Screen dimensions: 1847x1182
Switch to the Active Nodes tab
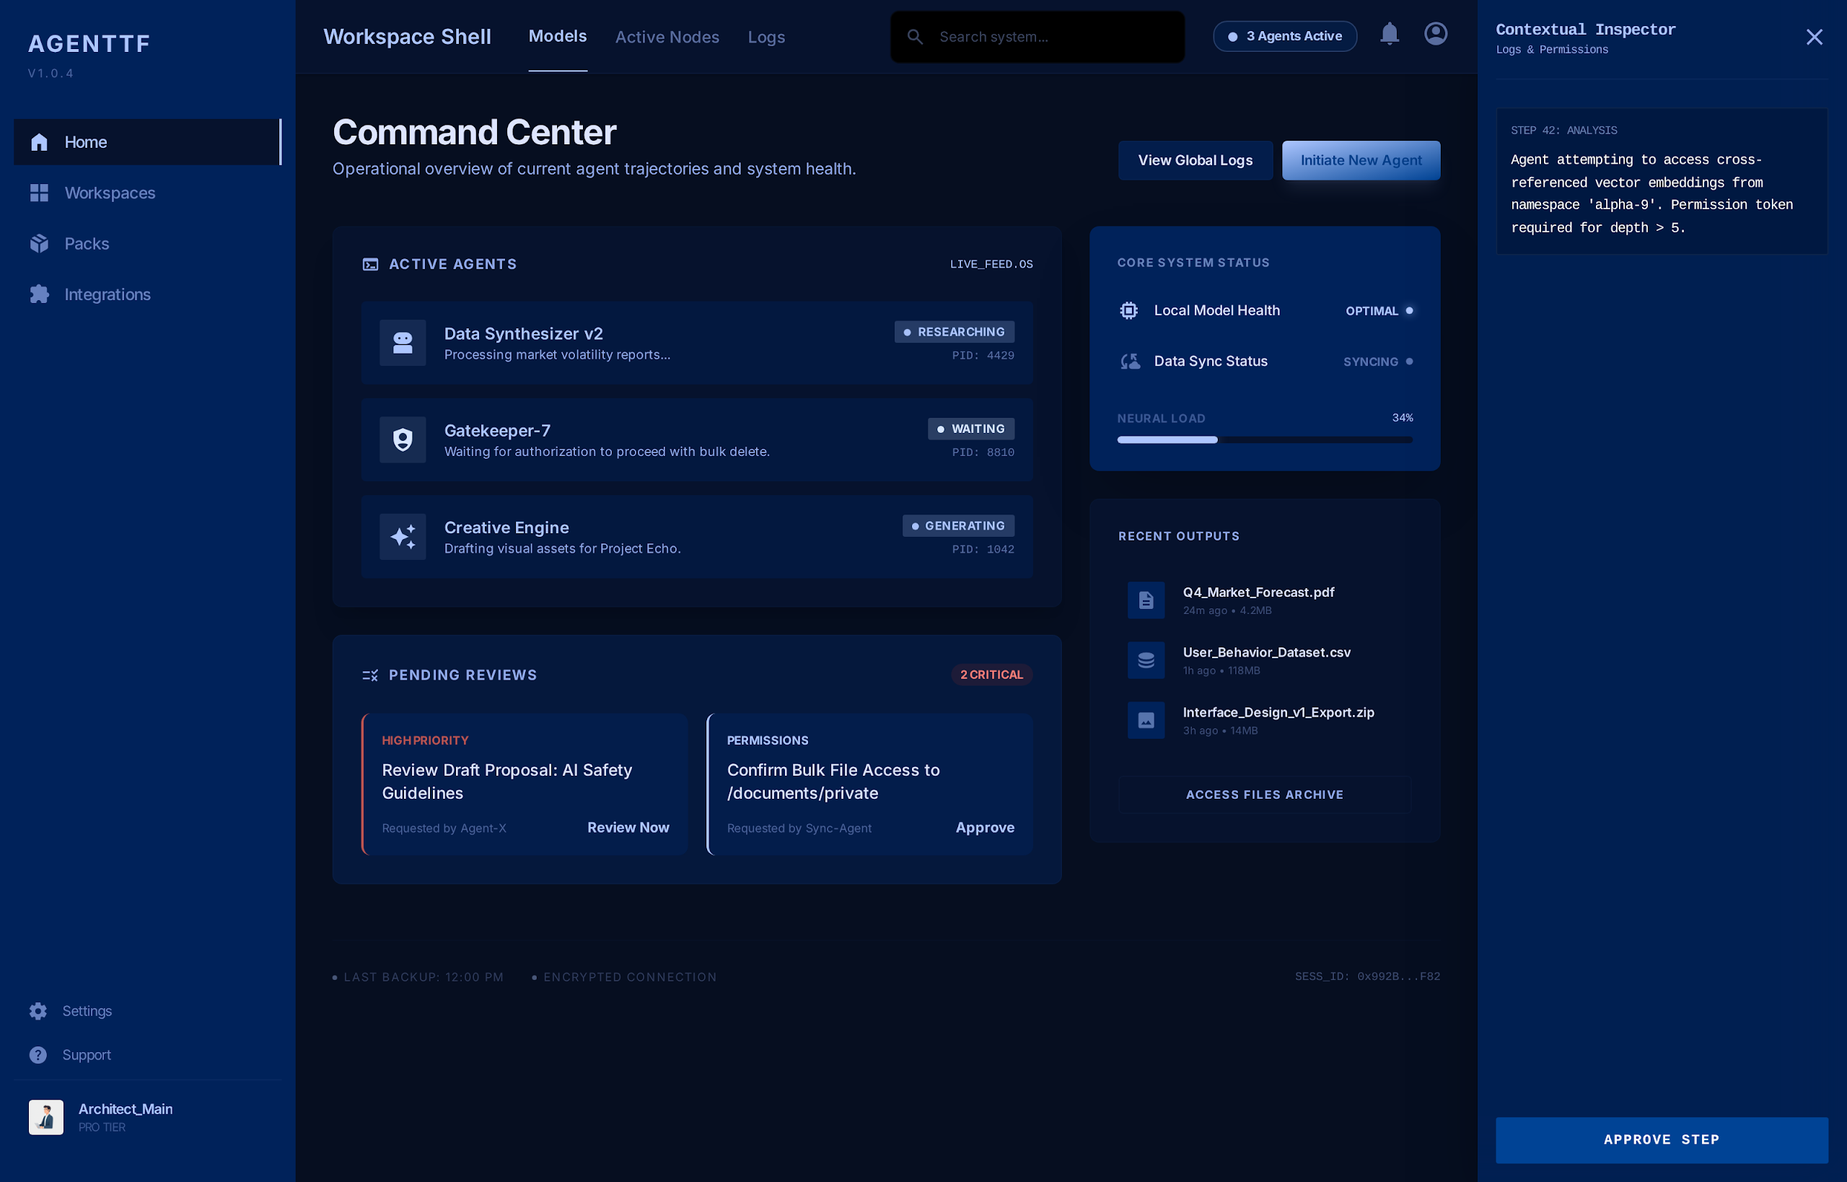point(667,37)
